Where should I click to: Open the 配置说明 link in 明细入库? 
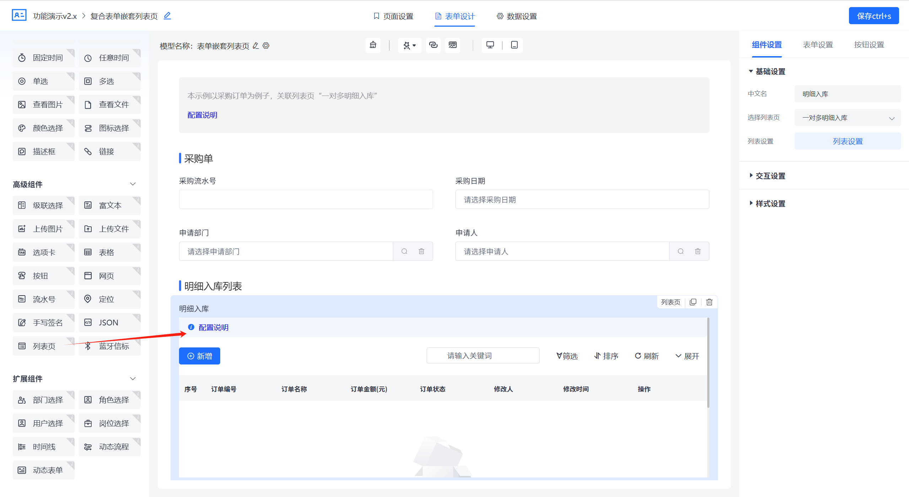[x=213, y=327]
